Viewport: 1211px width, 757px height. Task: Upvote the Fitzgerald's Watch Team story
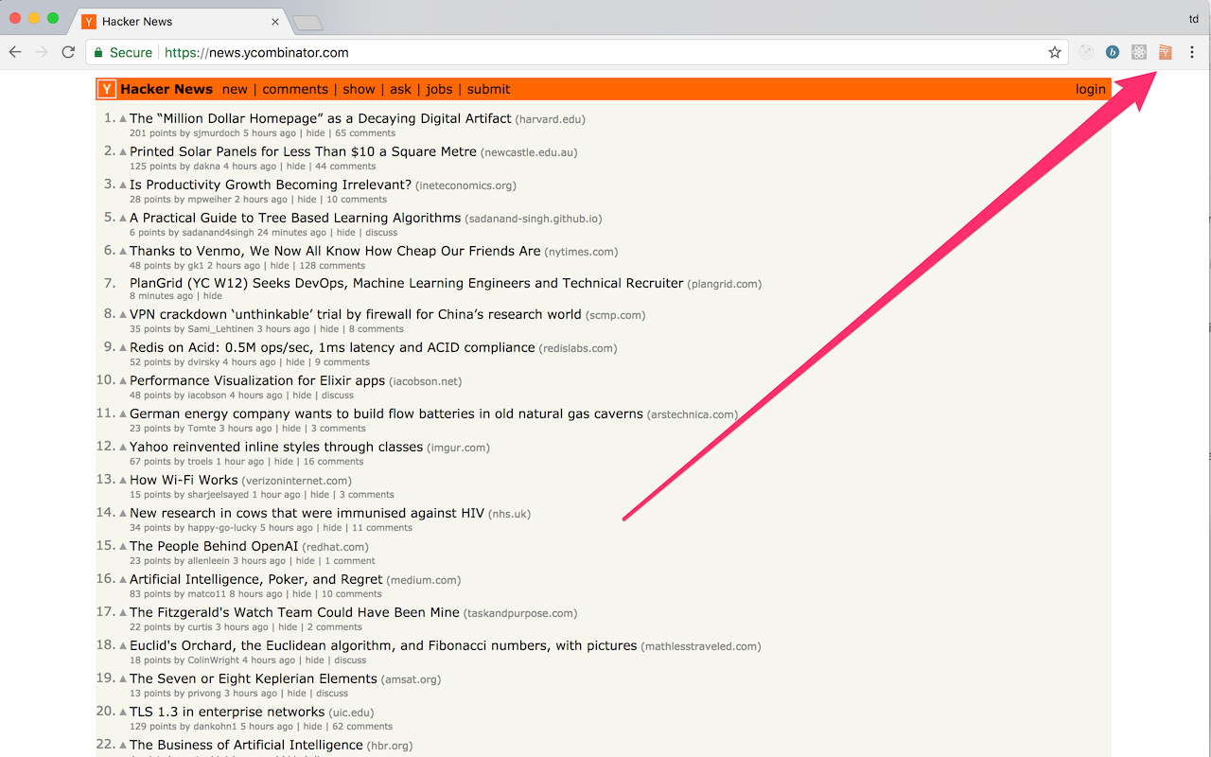click(123, 613)
